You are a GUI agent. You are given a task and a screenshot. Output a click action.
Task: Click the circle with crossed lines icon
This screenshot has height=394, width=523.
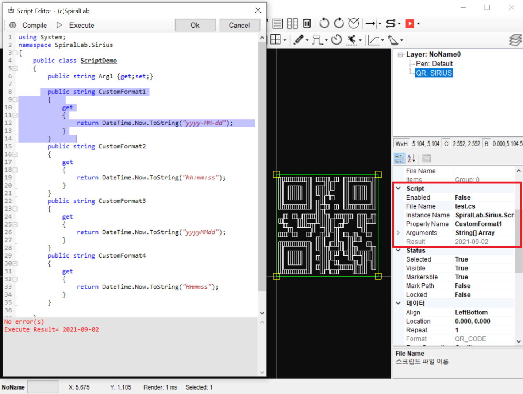354,23
